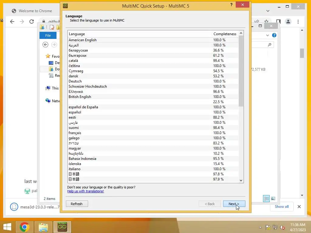Select the беларуская language row

(x=153, y=50)
